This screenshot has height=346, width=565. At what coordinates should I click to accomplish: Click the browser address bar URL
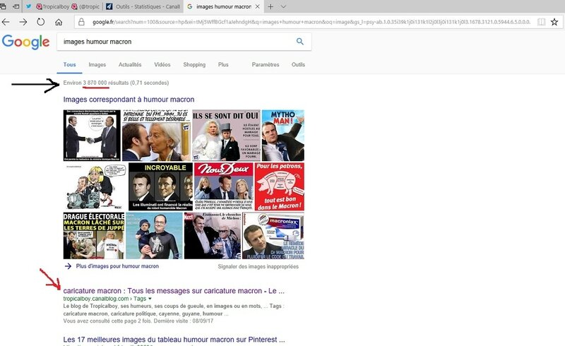(x=311, y=22)
